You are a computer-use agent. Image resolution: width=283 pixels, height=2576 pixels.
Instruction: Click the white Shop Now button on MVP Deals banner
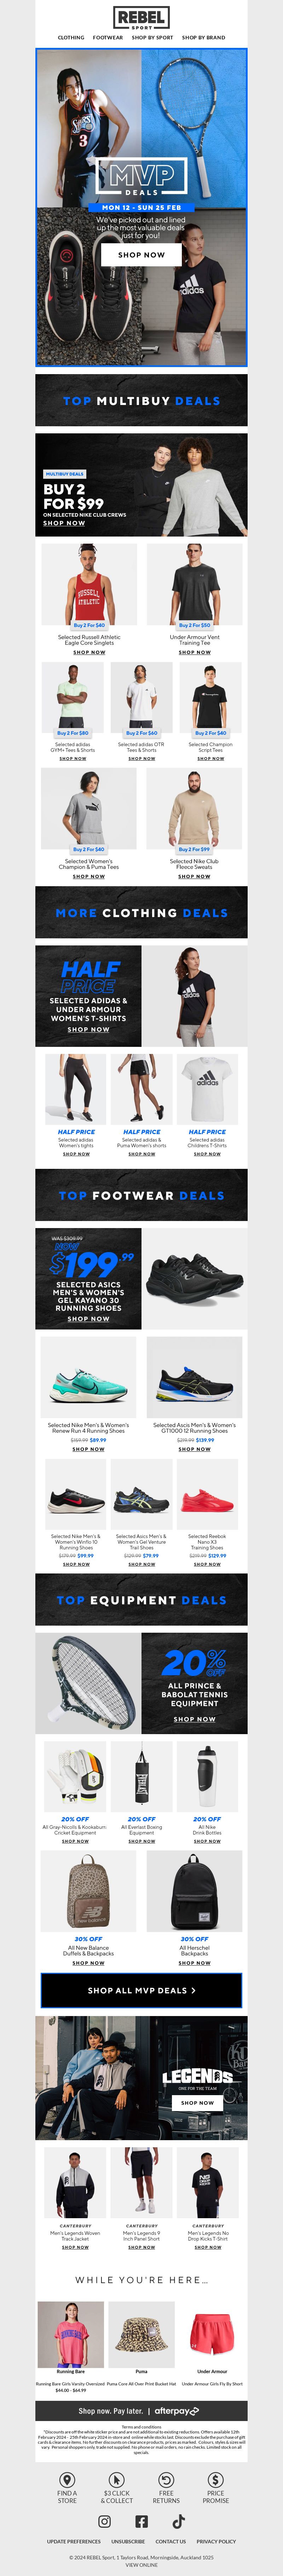click(141, 255)
